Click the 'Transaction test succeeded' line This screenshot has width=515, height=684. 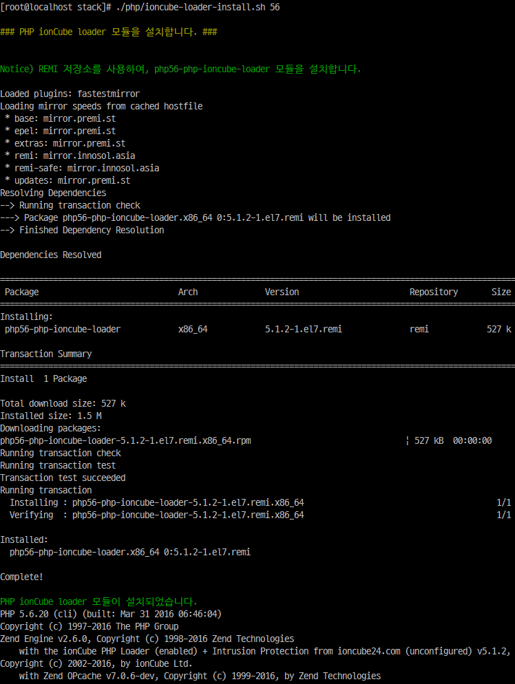click(63, 478)
